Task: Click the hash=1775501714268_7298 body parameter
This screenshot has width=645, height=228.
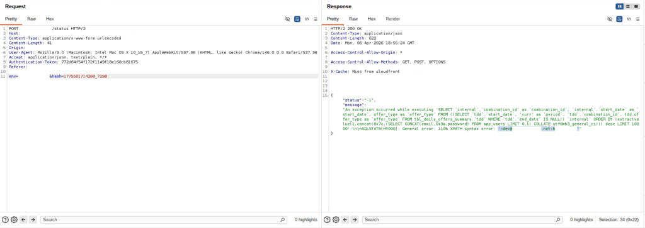Action: [78, 76]
